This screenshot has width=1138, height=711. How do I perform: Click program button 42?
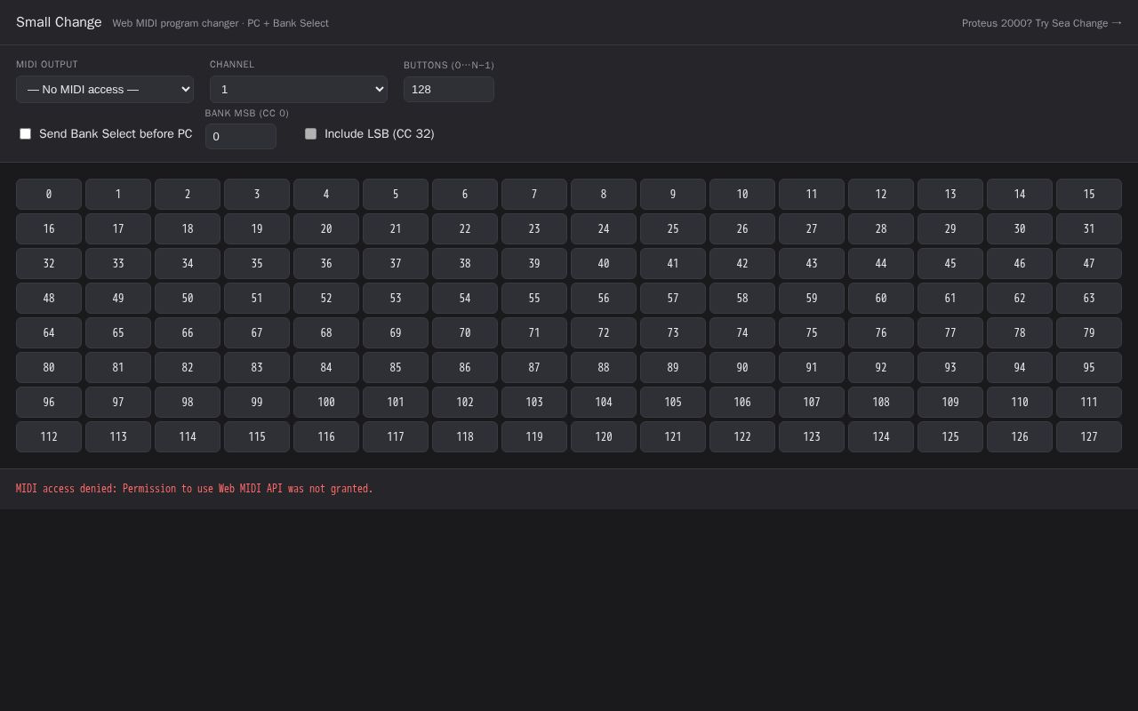click(742, 263)
